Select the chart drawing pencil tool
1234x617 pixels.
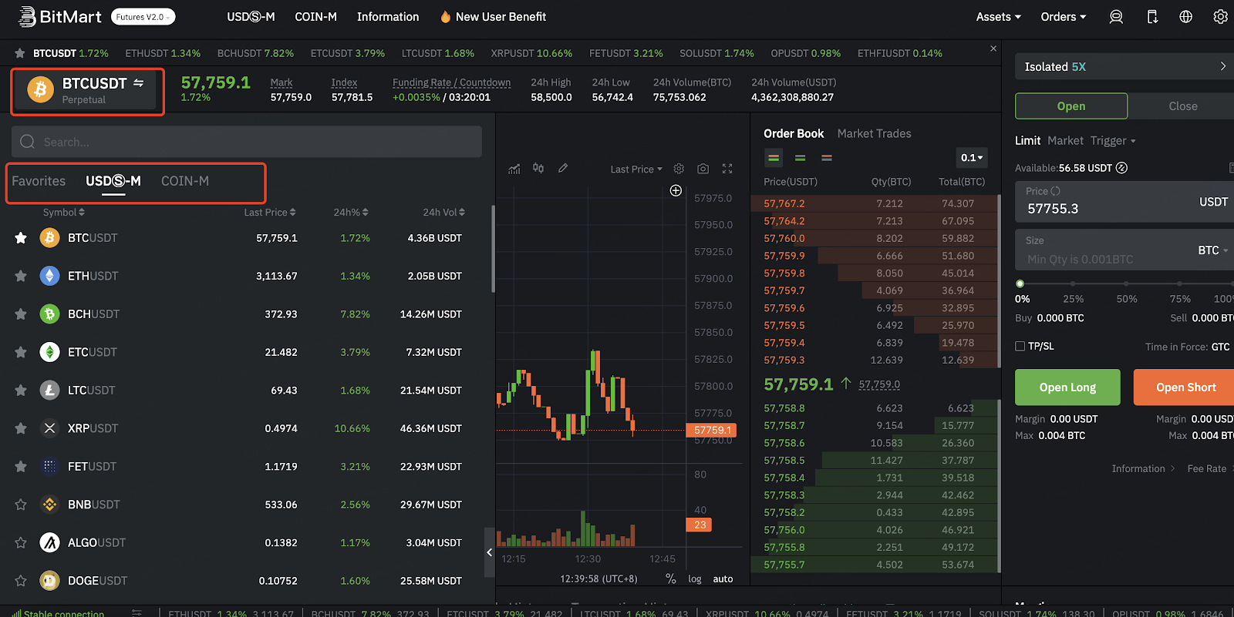[563, 168]
